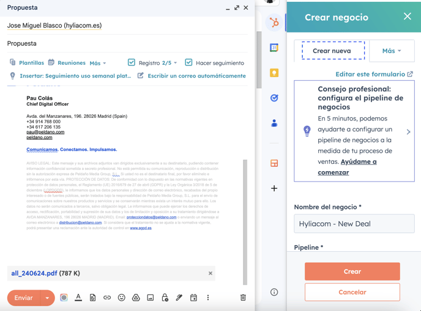Click Comunicamos. Conectamos. Impulsamos. tagline
The width and height of the screenshot is (421, 311).
pyautogui.click(x=72, y=150)
